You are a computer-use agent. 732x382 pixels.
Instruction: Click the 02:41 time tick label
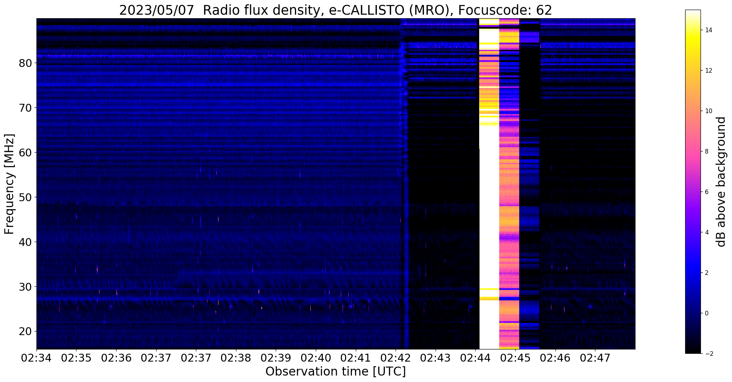click(x=356, y=357)
